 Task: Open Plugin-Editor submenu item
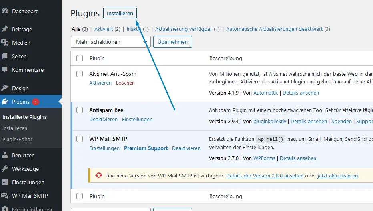tap(17, 139)
